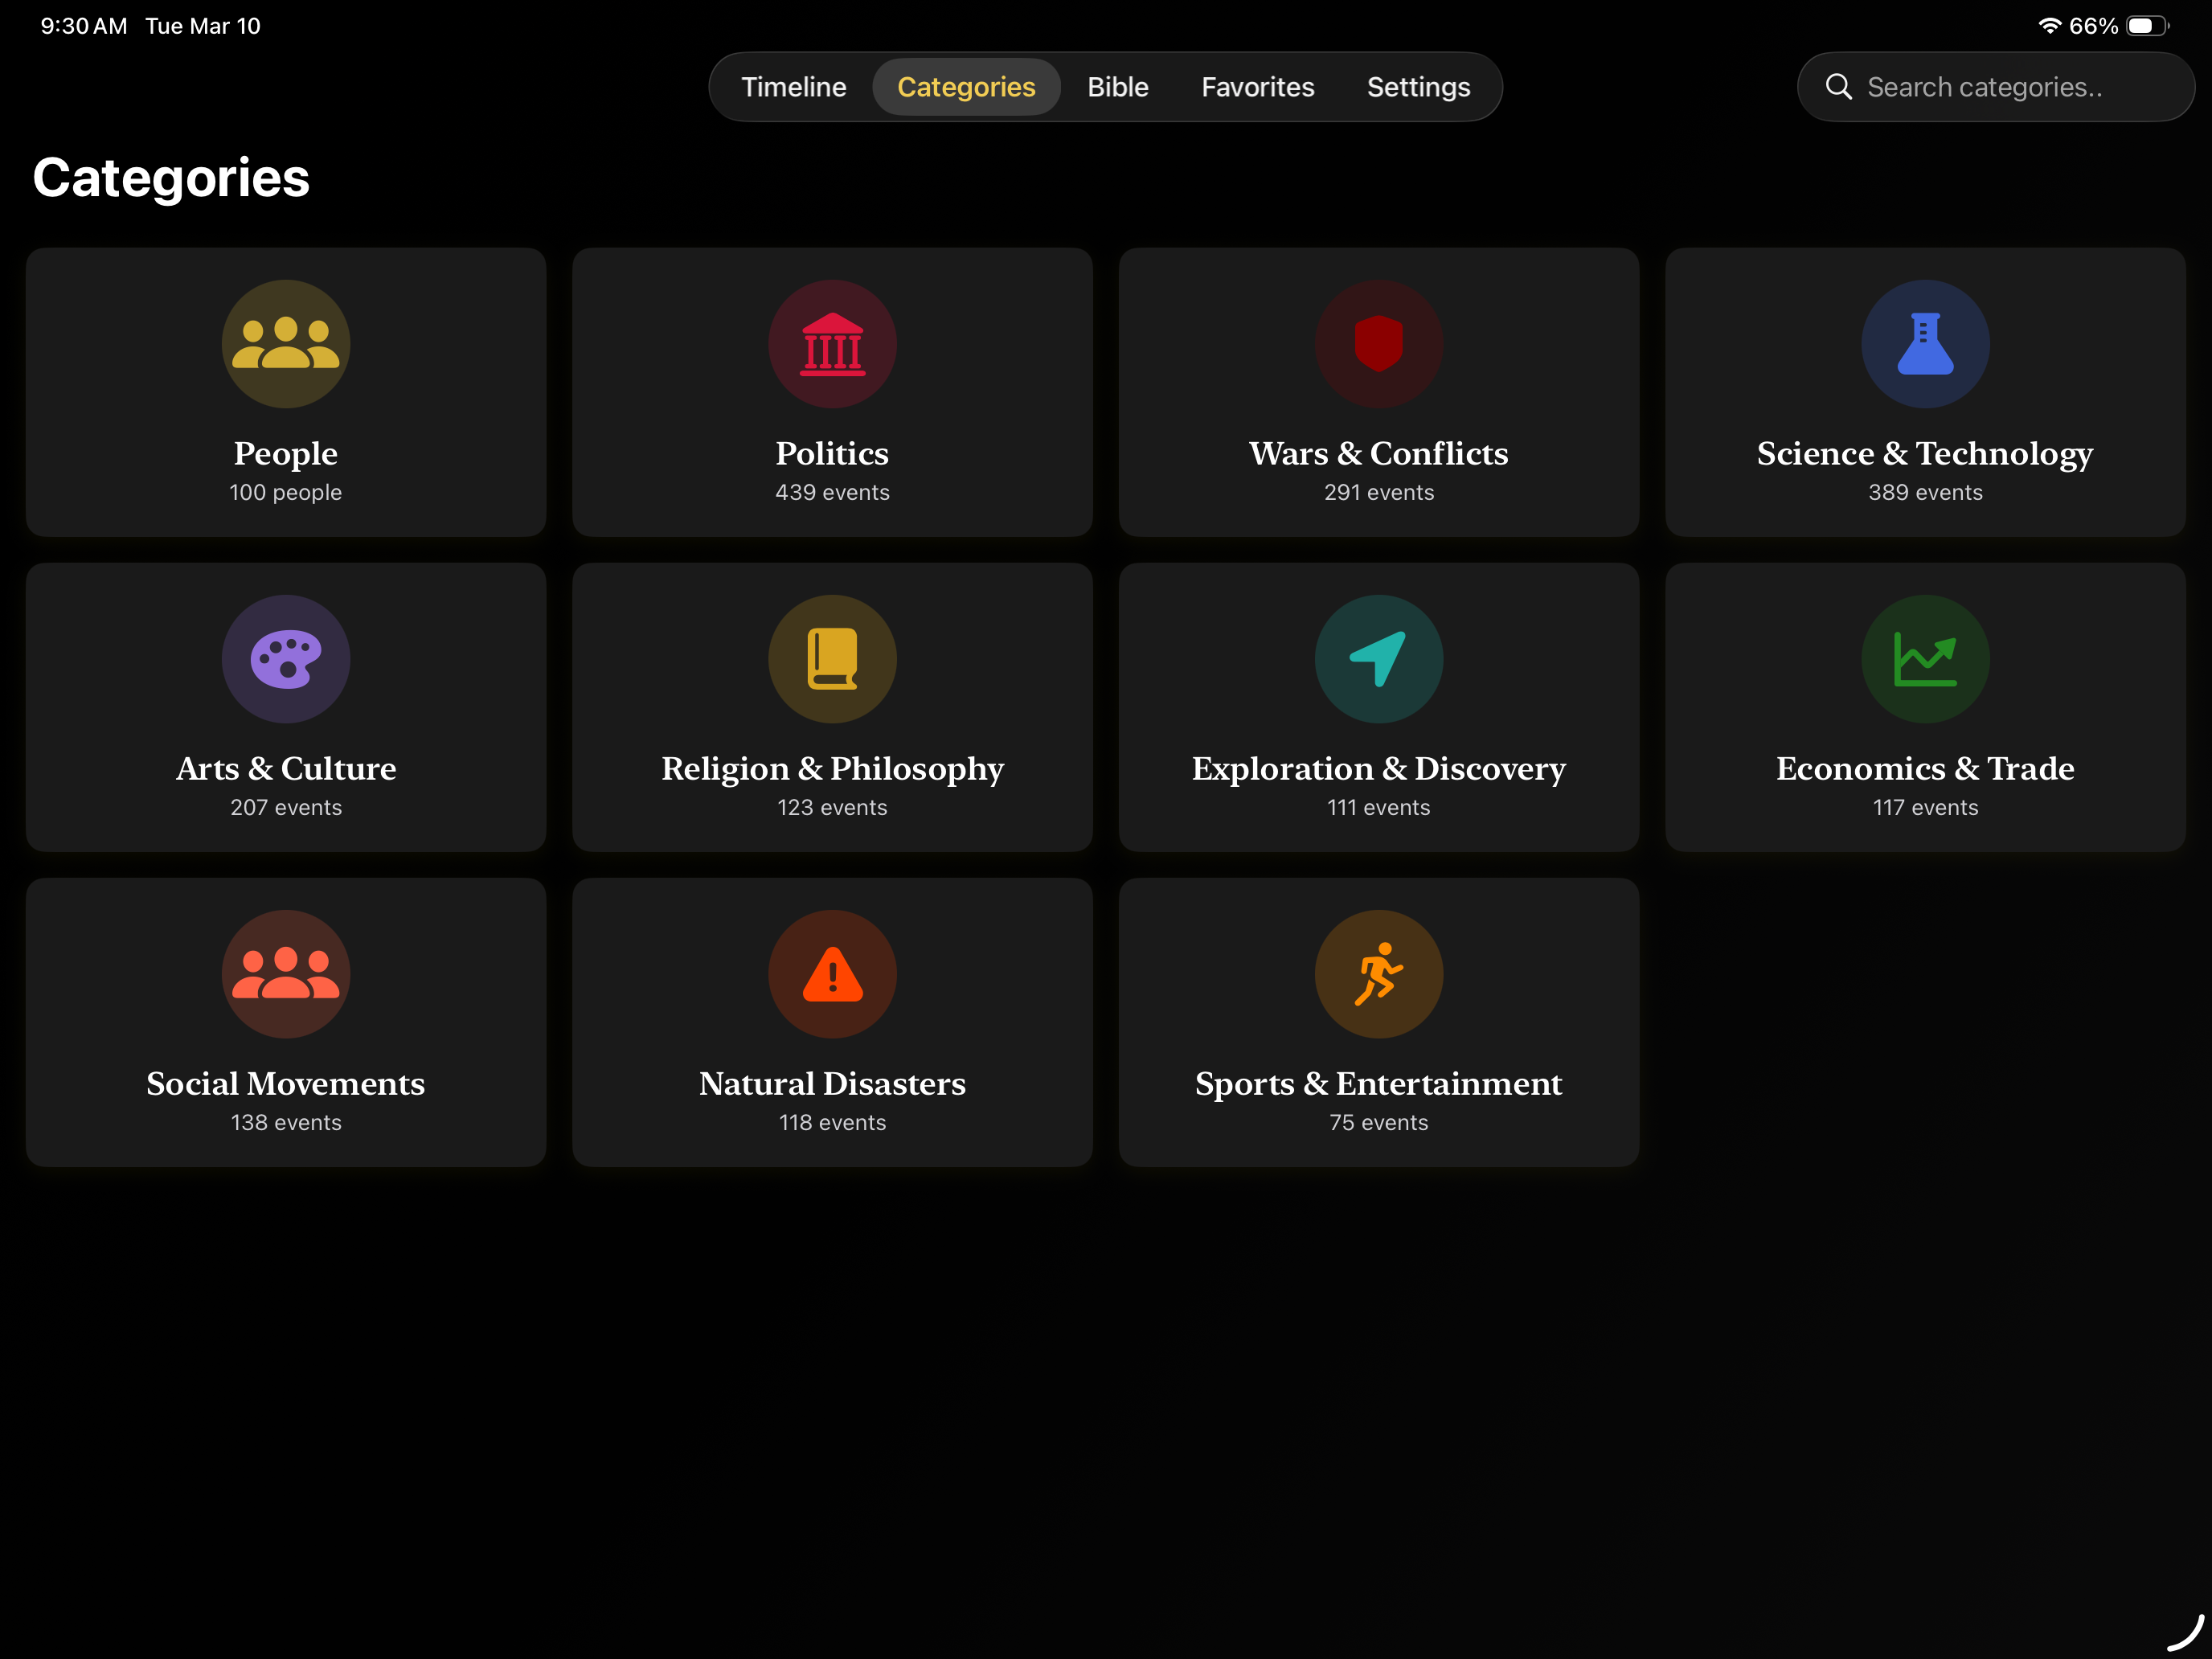The width and height of the screenshot is (2212, 1659).
Task: Focus the Search categories input field
Action: click(1995, 87)
